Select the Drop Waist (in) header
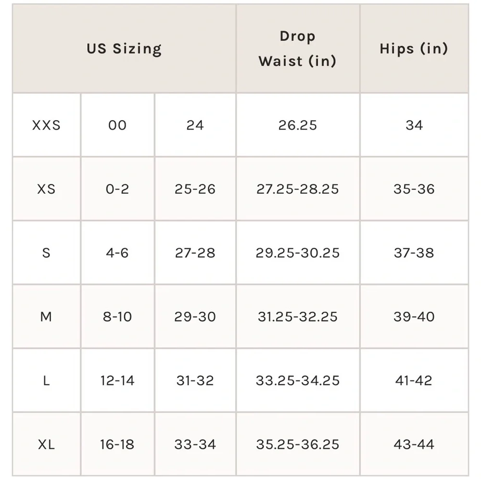This screenshot has width=481, height=481. click(297, 49)
